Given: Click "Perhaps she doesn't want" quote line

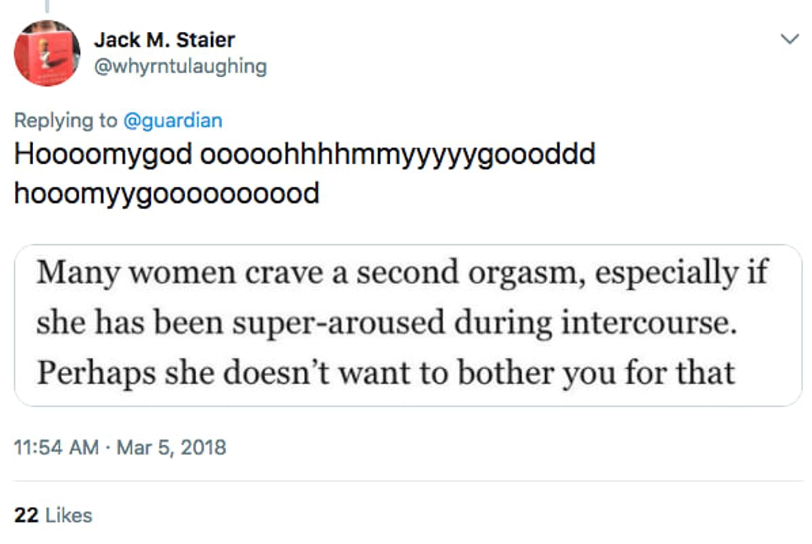Looking at the screenshot, I should [230, 373].
